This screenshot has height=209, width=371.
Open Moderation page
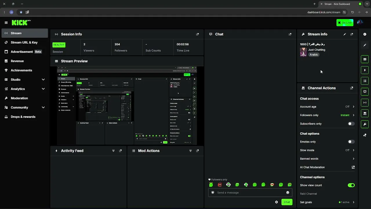coord(25,98)
